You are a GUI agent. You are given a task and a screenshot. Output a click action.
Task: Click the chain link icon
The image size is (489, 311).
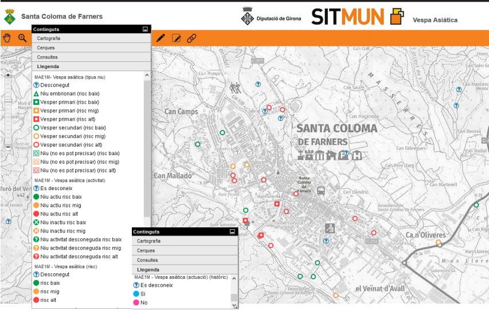pos(191,38)
